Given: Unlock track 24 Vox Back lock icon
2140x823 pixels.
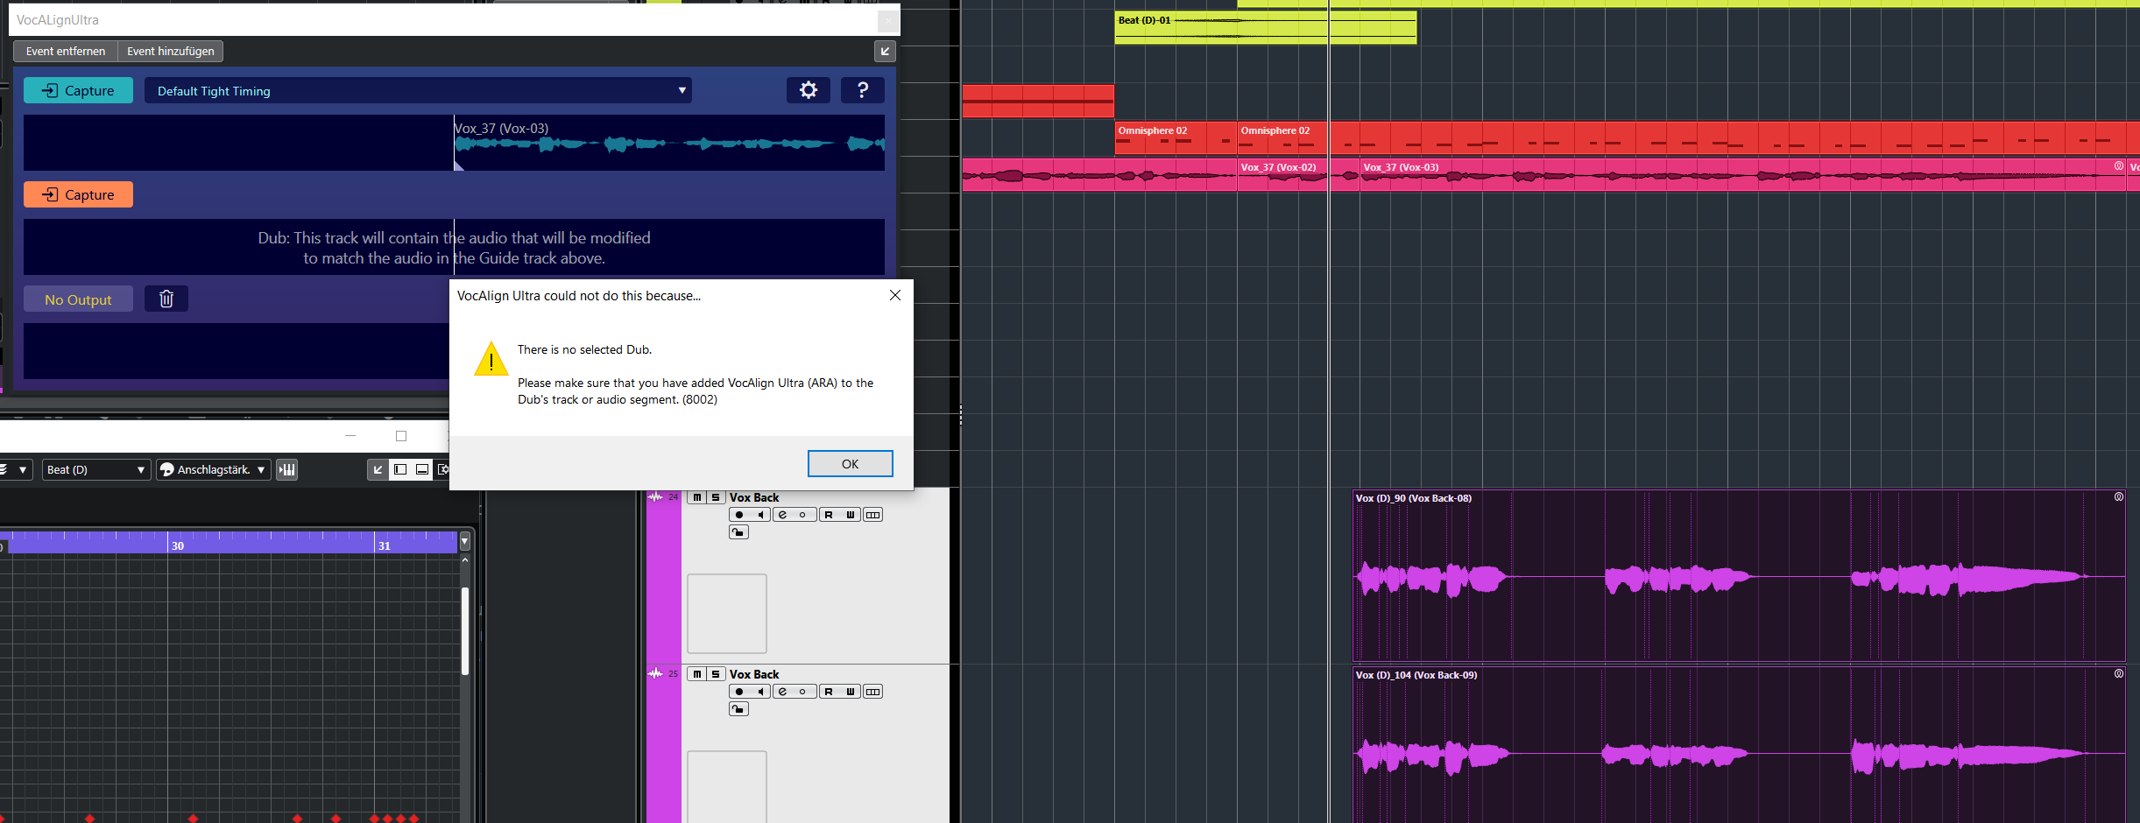Looking at the screenshot, I should pos(738,532).
